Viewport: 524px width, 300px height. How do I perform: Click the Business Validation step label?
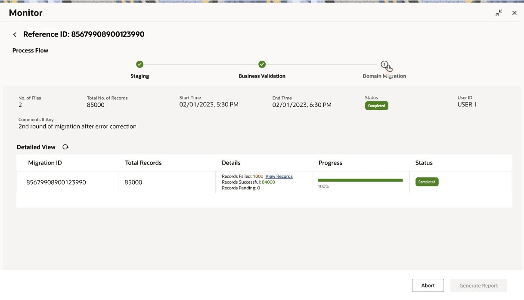pos(262,76)
